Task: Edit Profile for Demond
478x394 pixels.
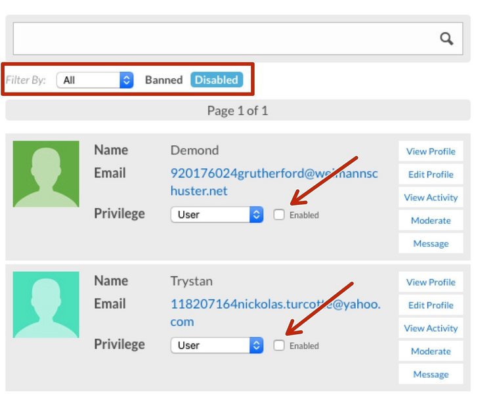Action: [430, 175]
